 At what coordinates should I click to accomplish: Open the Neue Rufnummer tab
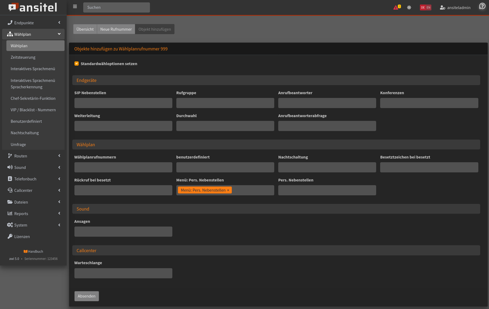pos(116,29)
